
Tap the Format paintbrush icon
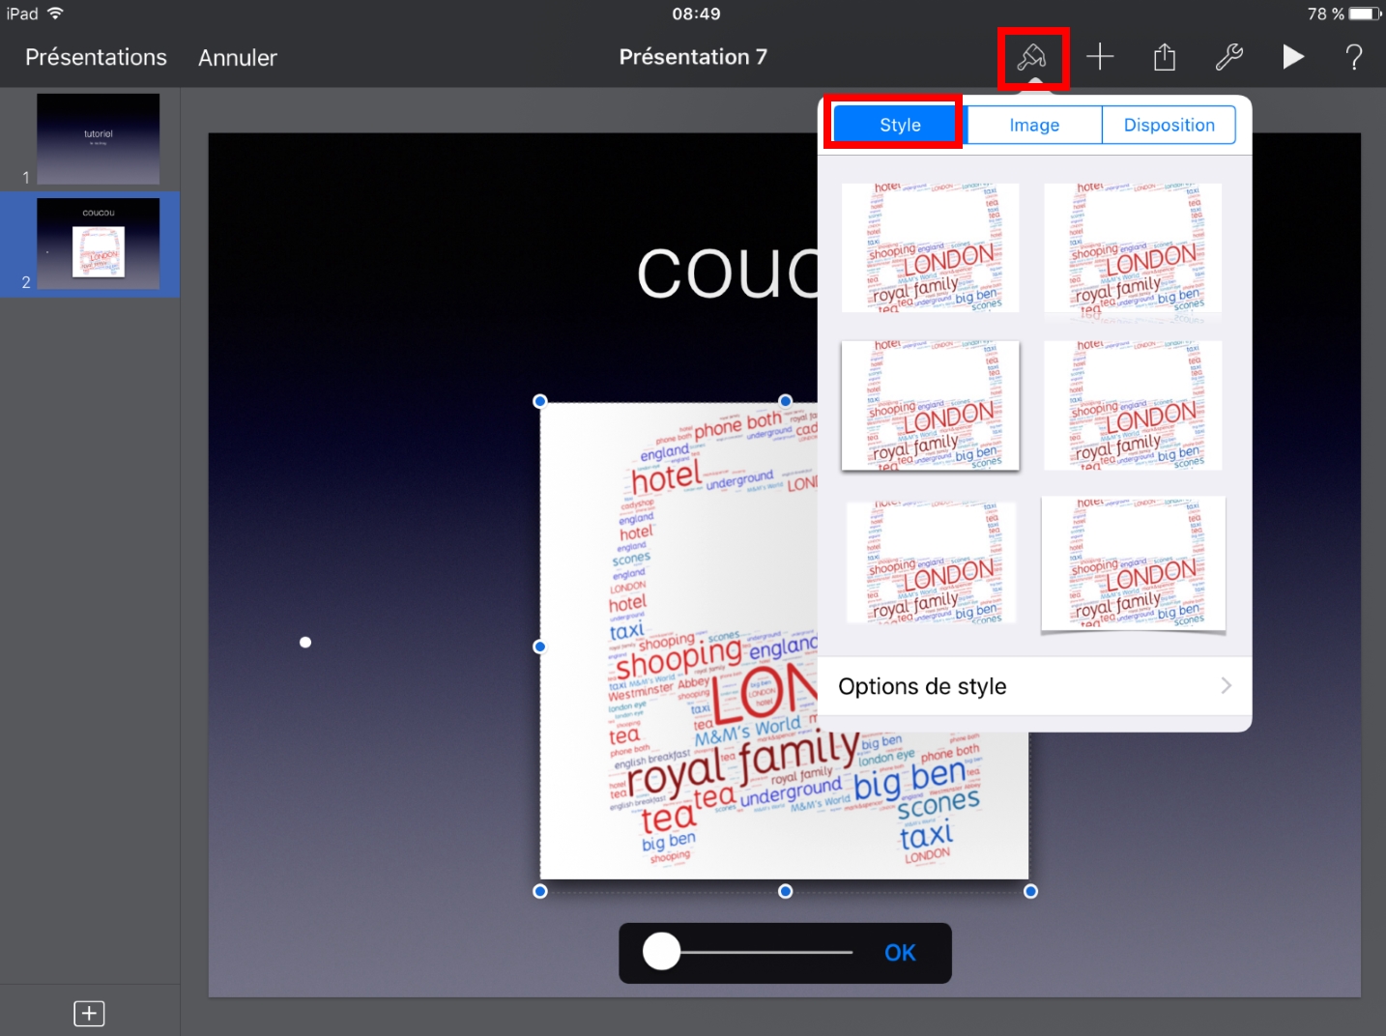[1032, 58]
